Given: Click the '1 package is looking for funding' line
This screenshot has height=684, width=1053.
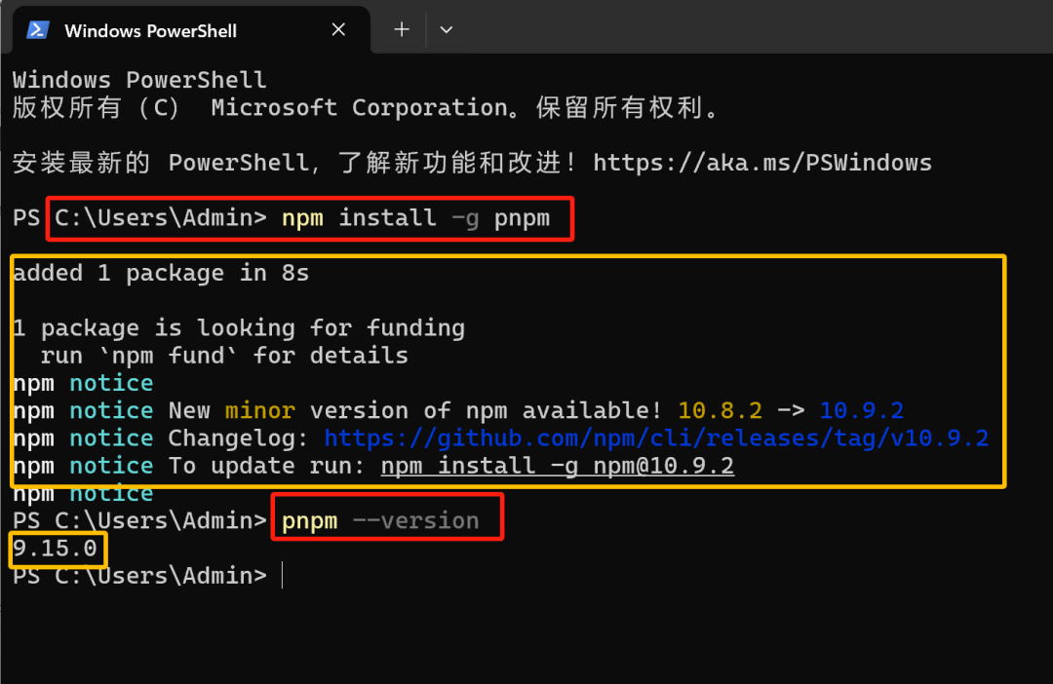Looking at the screenshot, I should 239,328.
